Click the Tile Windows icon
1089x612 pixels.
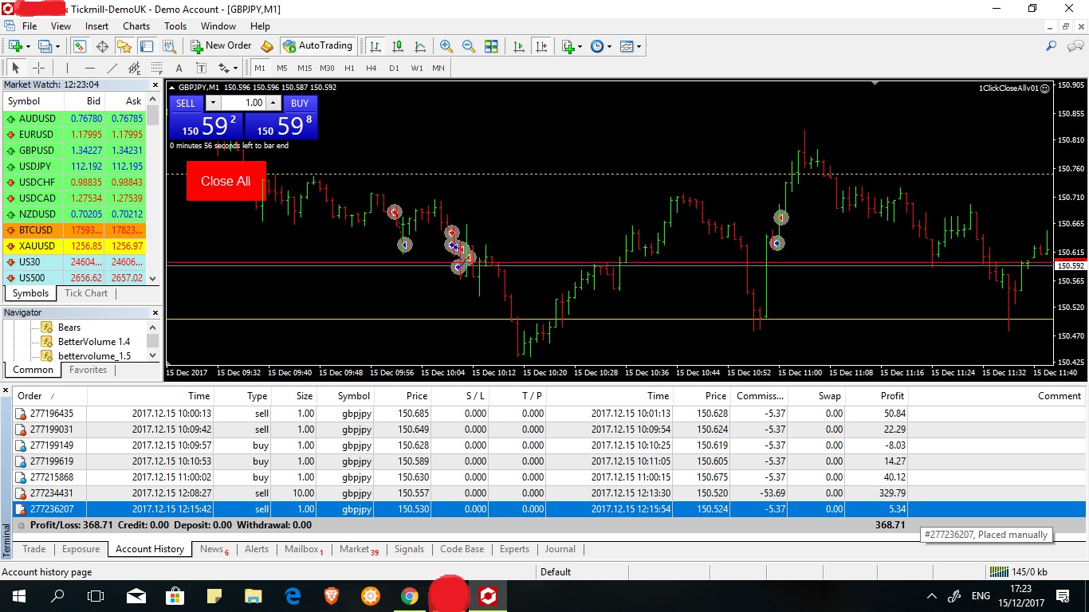click(491, 46)
